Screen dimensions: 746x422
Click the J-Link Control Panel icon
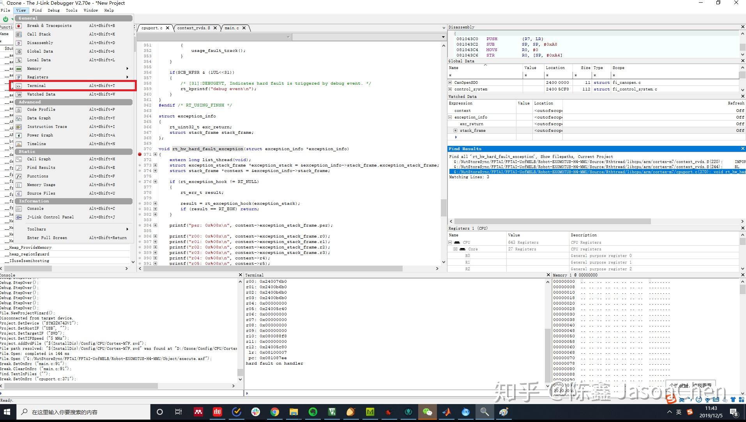click(19, 217)
